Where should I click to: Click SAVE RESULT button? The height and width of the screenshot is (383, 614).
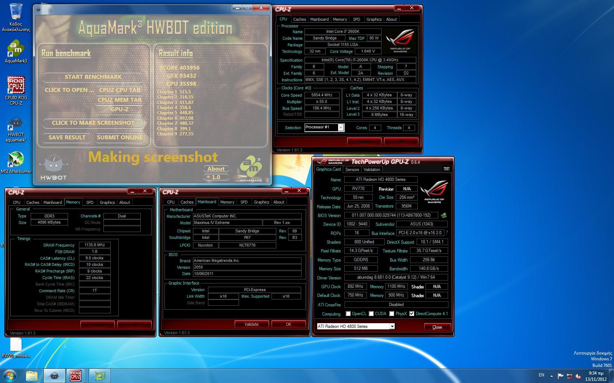pyautogui.click(x=67, y=138)
